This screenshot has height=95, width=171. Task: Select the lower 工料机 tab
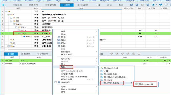[x=11, y=54]
